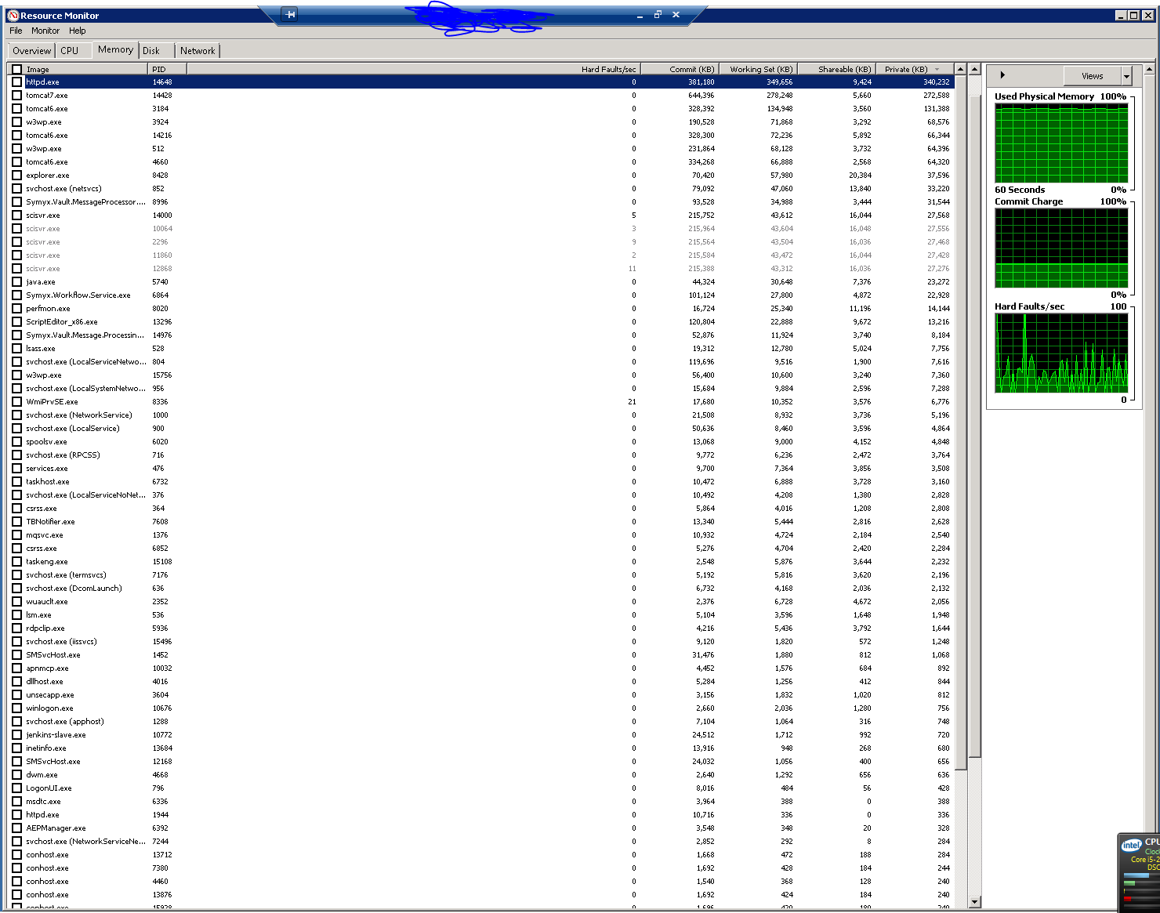Select the msdtc.exe process name
The image size is (1160, 913).
tap(43, 801)
